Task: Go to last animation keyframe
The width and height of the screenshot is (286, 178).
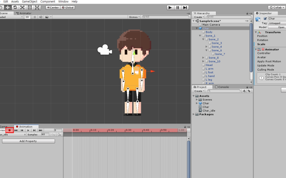Action: 40,130
